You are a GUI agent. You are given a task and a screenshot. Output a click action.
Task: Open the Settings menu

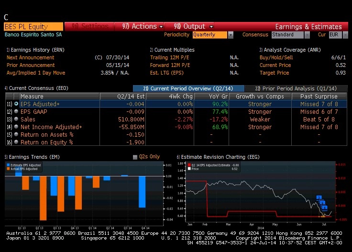click(x=90, y=26)
